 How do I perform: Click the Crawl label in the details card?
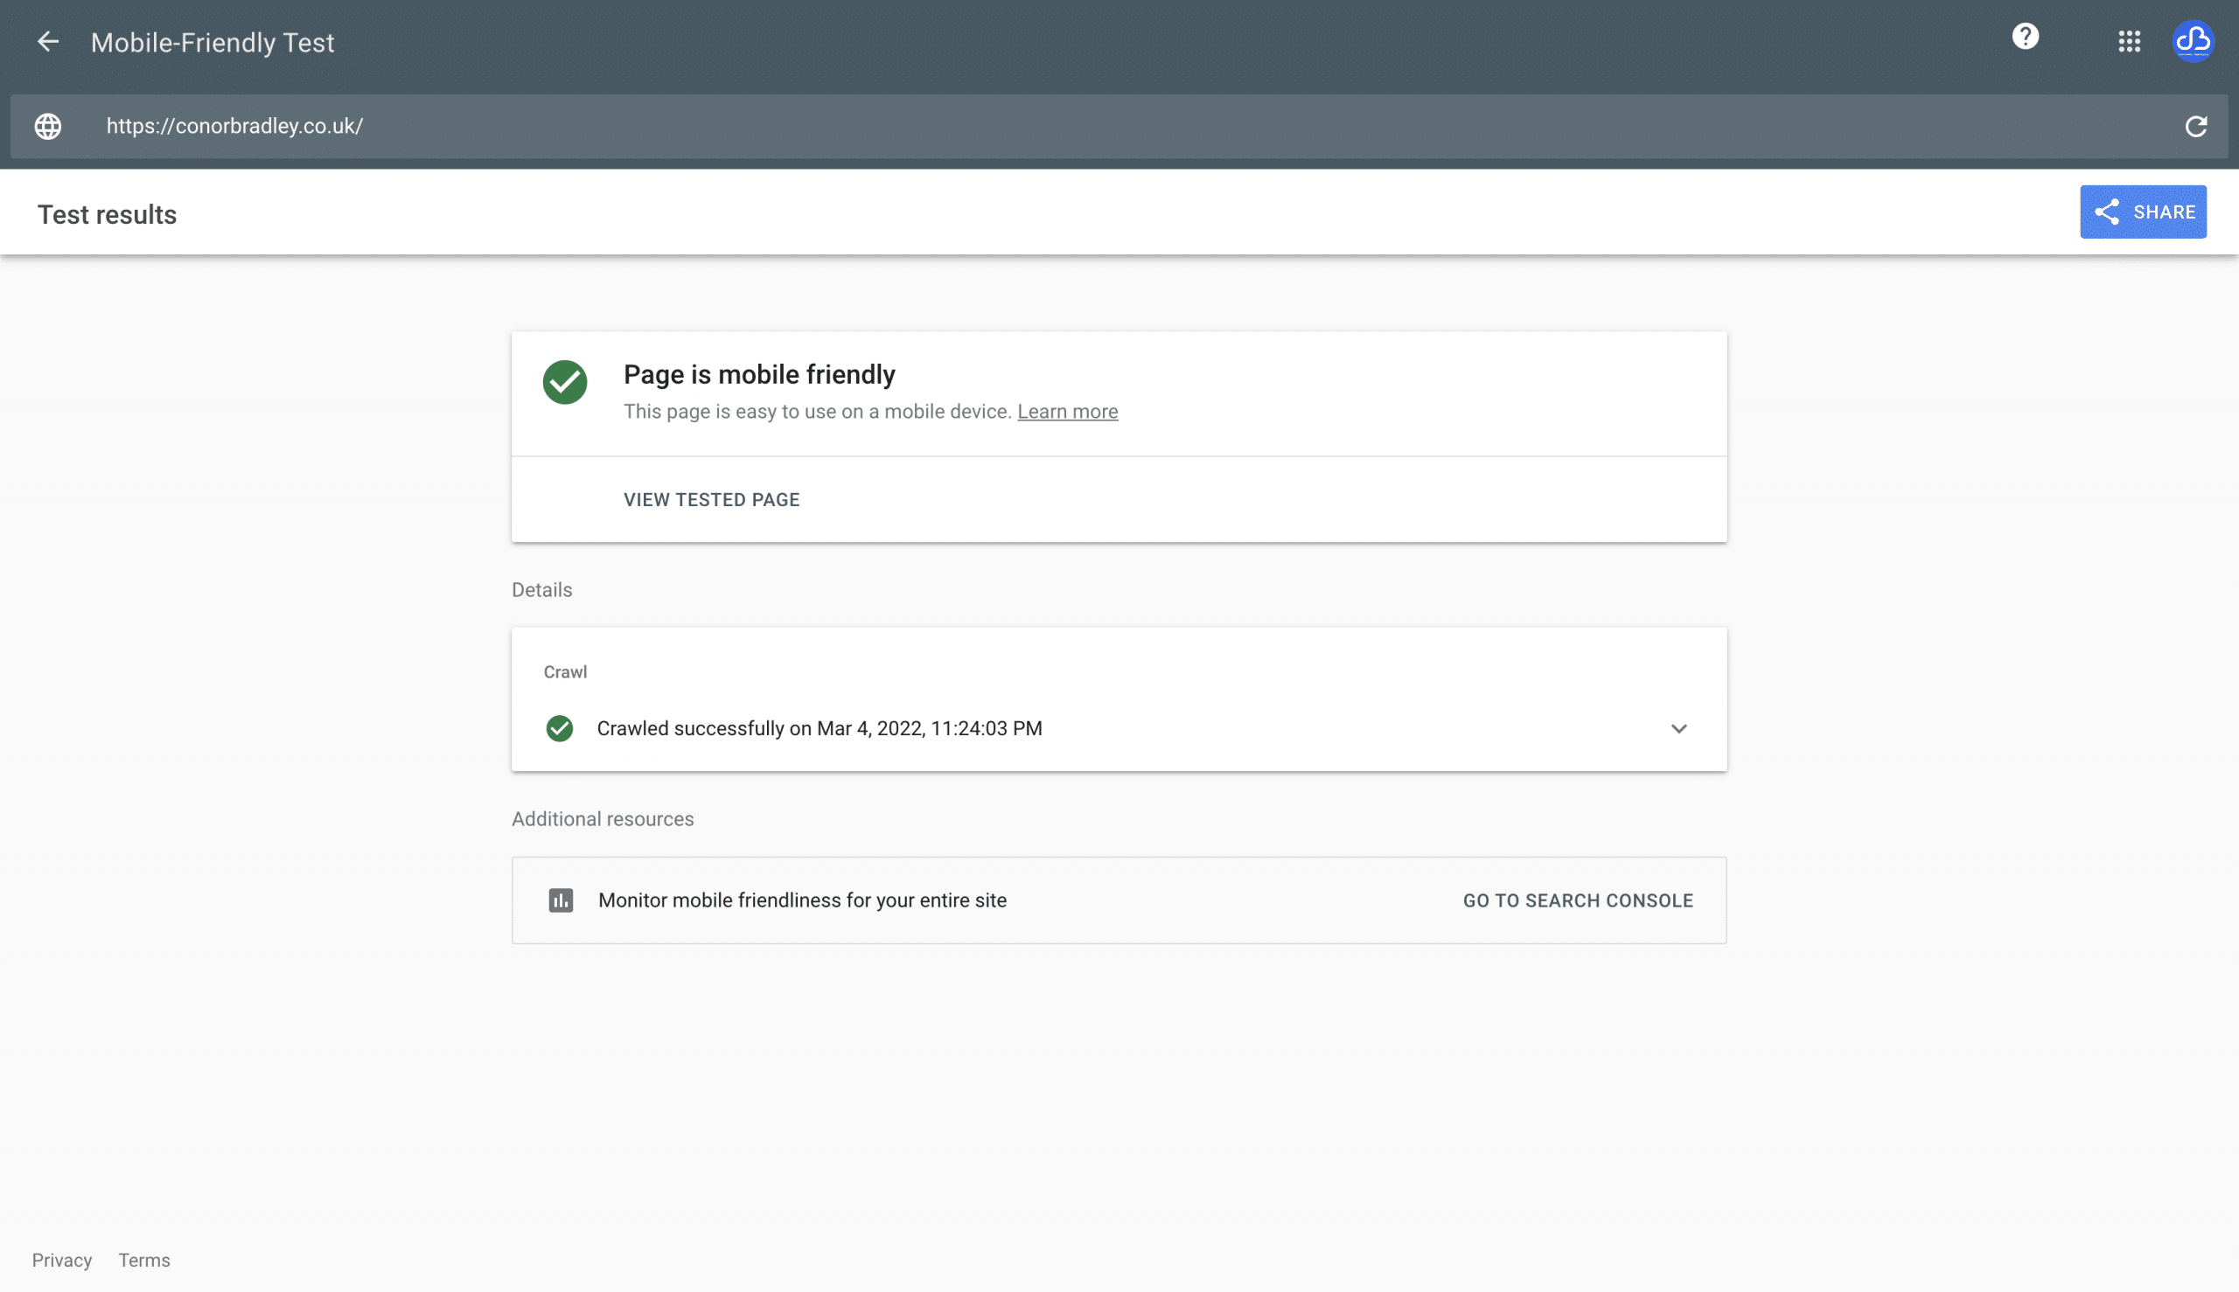click(x=565, y=671)
